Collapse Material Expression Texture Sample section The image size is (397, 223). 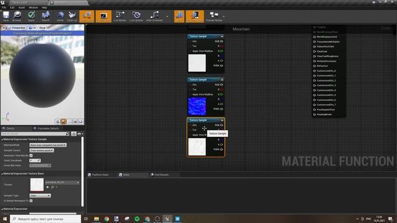pyautogui.click(x=2, y=139)
